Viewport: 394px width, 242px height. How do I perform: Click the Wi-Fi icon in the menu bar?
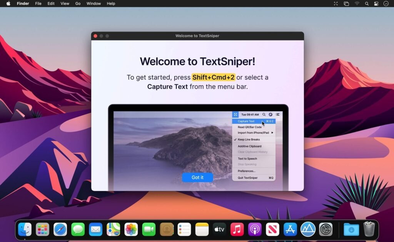(x=357, y=3)
